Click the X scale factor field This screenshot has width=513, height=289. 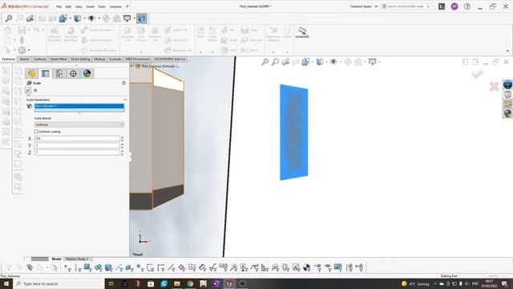coord(77,139)
